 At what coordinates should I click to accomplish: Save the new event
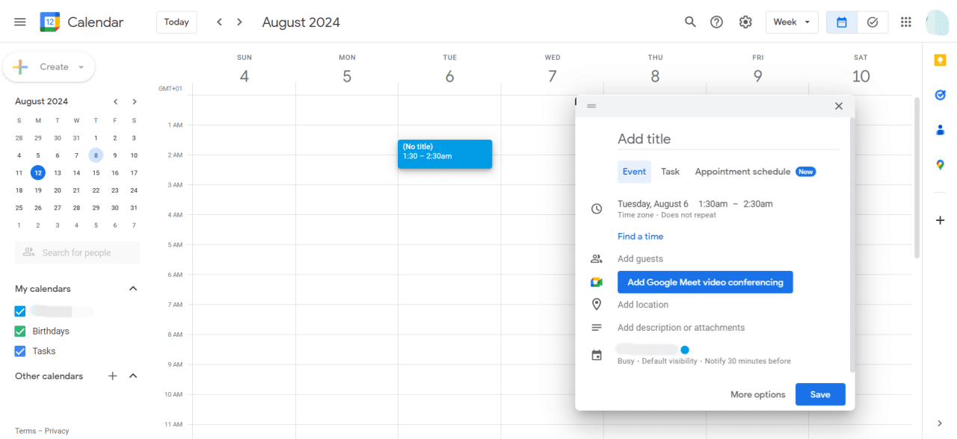coord(820,394)
